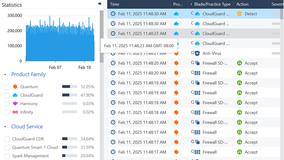
Task: Click Quantum Smart-1 Cloud label
Action: (x=35, y=147)
